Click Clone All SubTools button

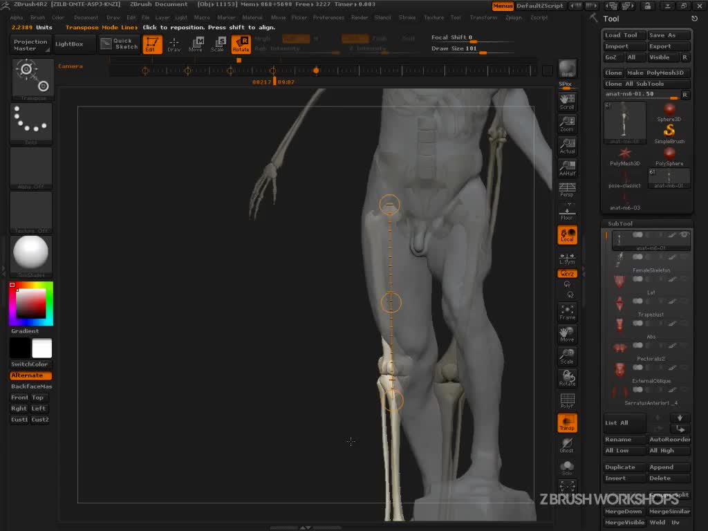(647, 84)
